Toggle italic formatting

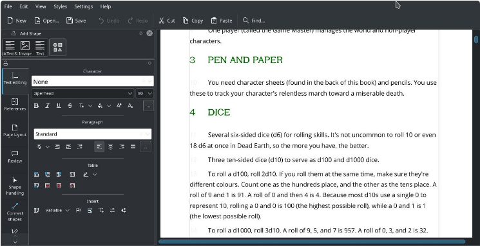(x=48, y=105)
